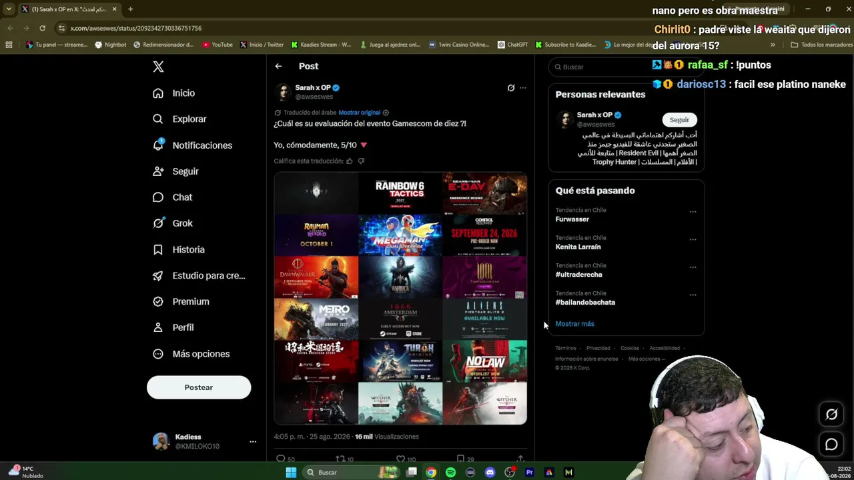The image size is (854, 480).
Task: Open Grok in the sidebar
Action: (x=172, y=223)
